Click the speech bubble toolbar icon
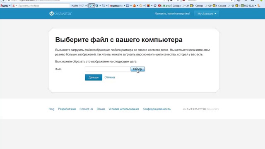 83,6
